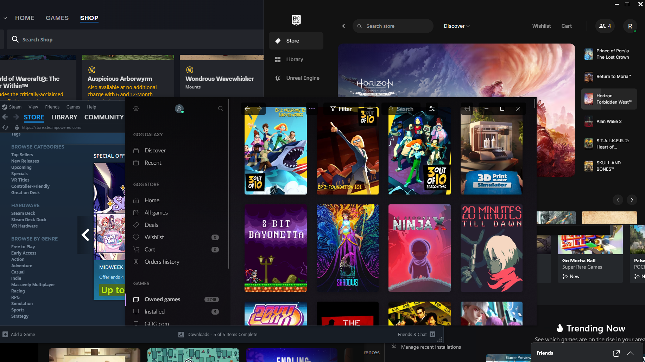
Task: Switch to Steam's LIBRARY tab
Action: click(x=64, y=117)
